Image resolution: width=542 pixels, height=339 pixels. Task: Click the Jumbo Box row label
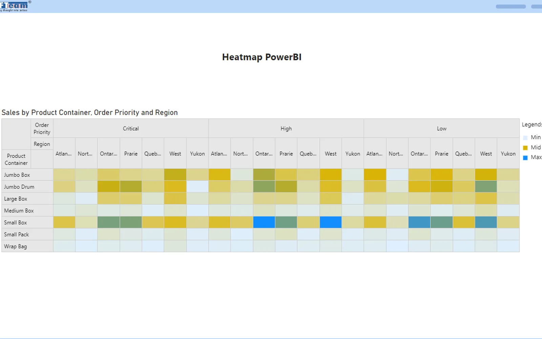tap(27, 175)
